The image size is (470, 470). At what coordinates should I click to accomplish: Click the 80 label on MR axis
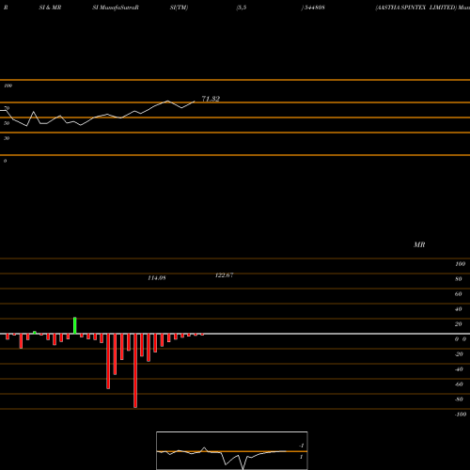[459, 279]
